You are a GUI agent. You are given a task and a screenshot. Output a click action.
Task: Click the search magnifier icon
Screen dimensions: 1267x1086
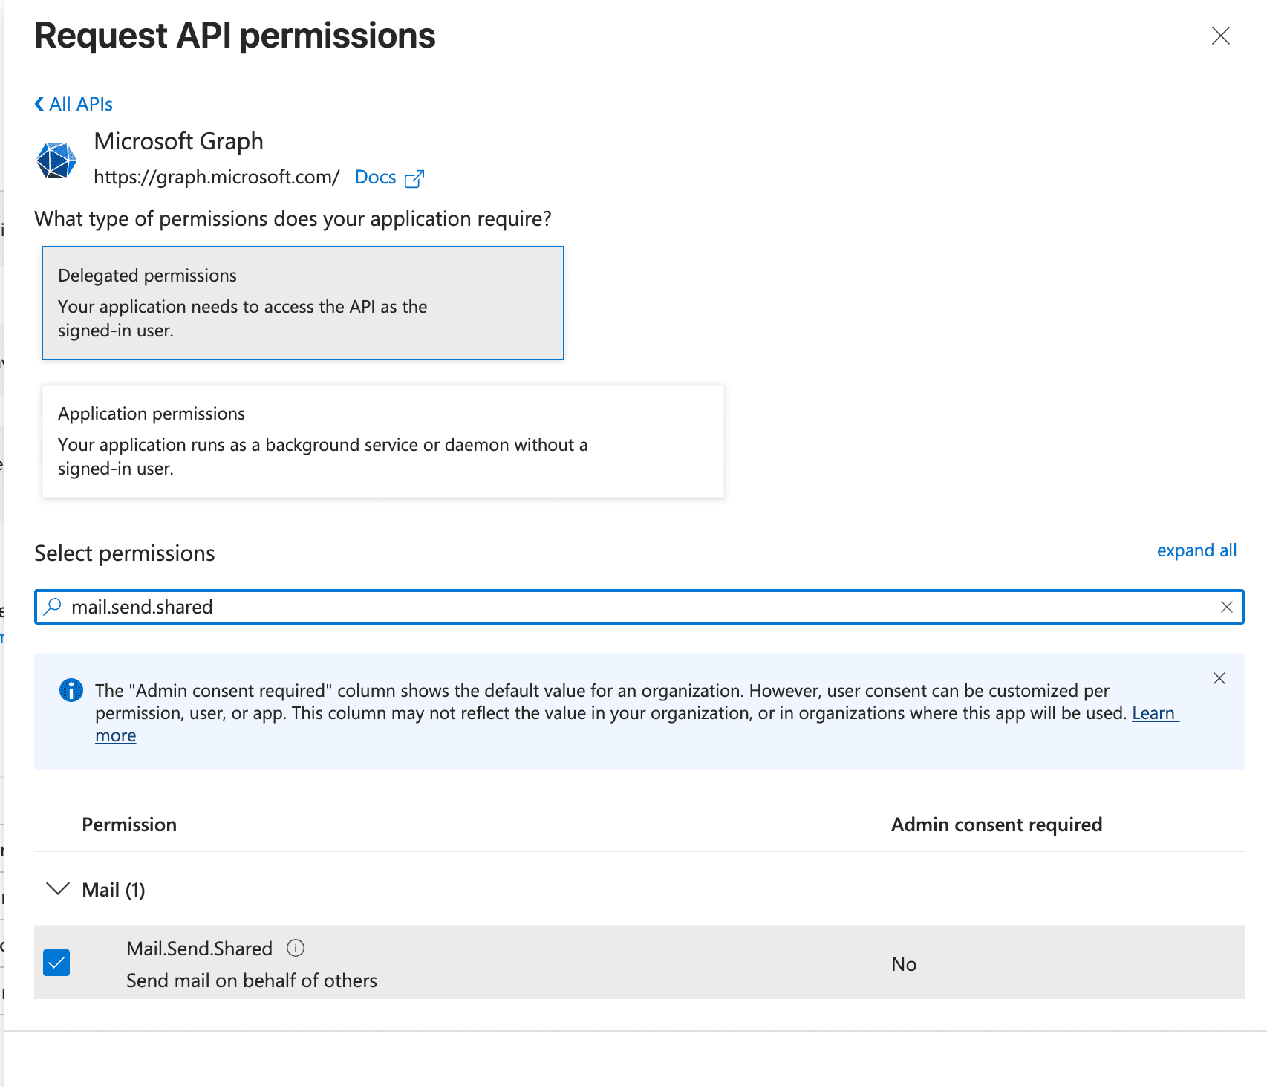click(53, 607)
